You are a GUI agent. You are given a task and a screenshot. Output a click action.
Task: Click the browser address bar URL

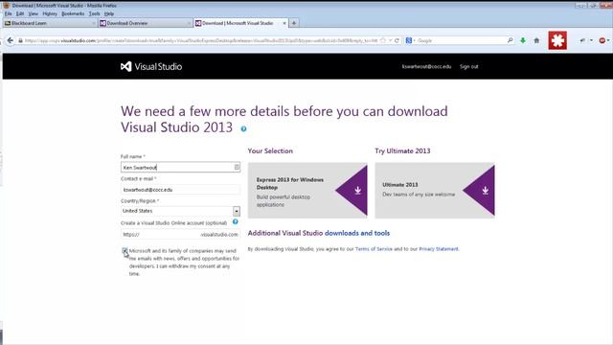[x=201, y=40]
